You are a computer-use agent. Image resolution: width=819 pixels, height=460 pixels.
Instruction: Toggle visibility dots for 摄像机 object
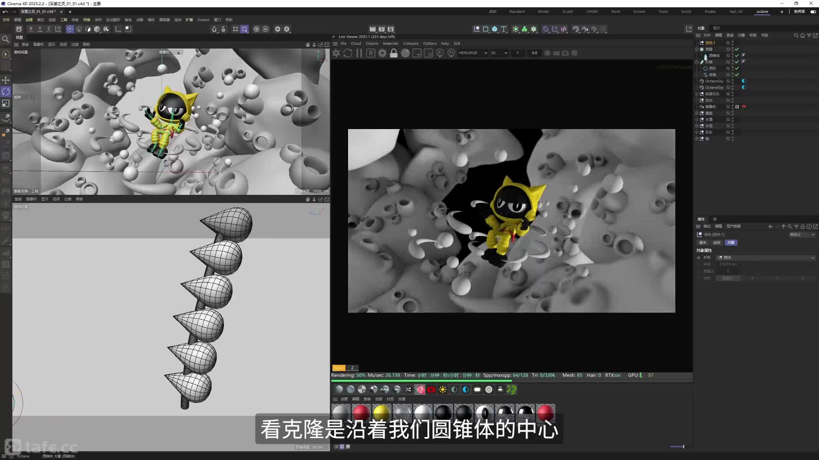pos(733,106)
